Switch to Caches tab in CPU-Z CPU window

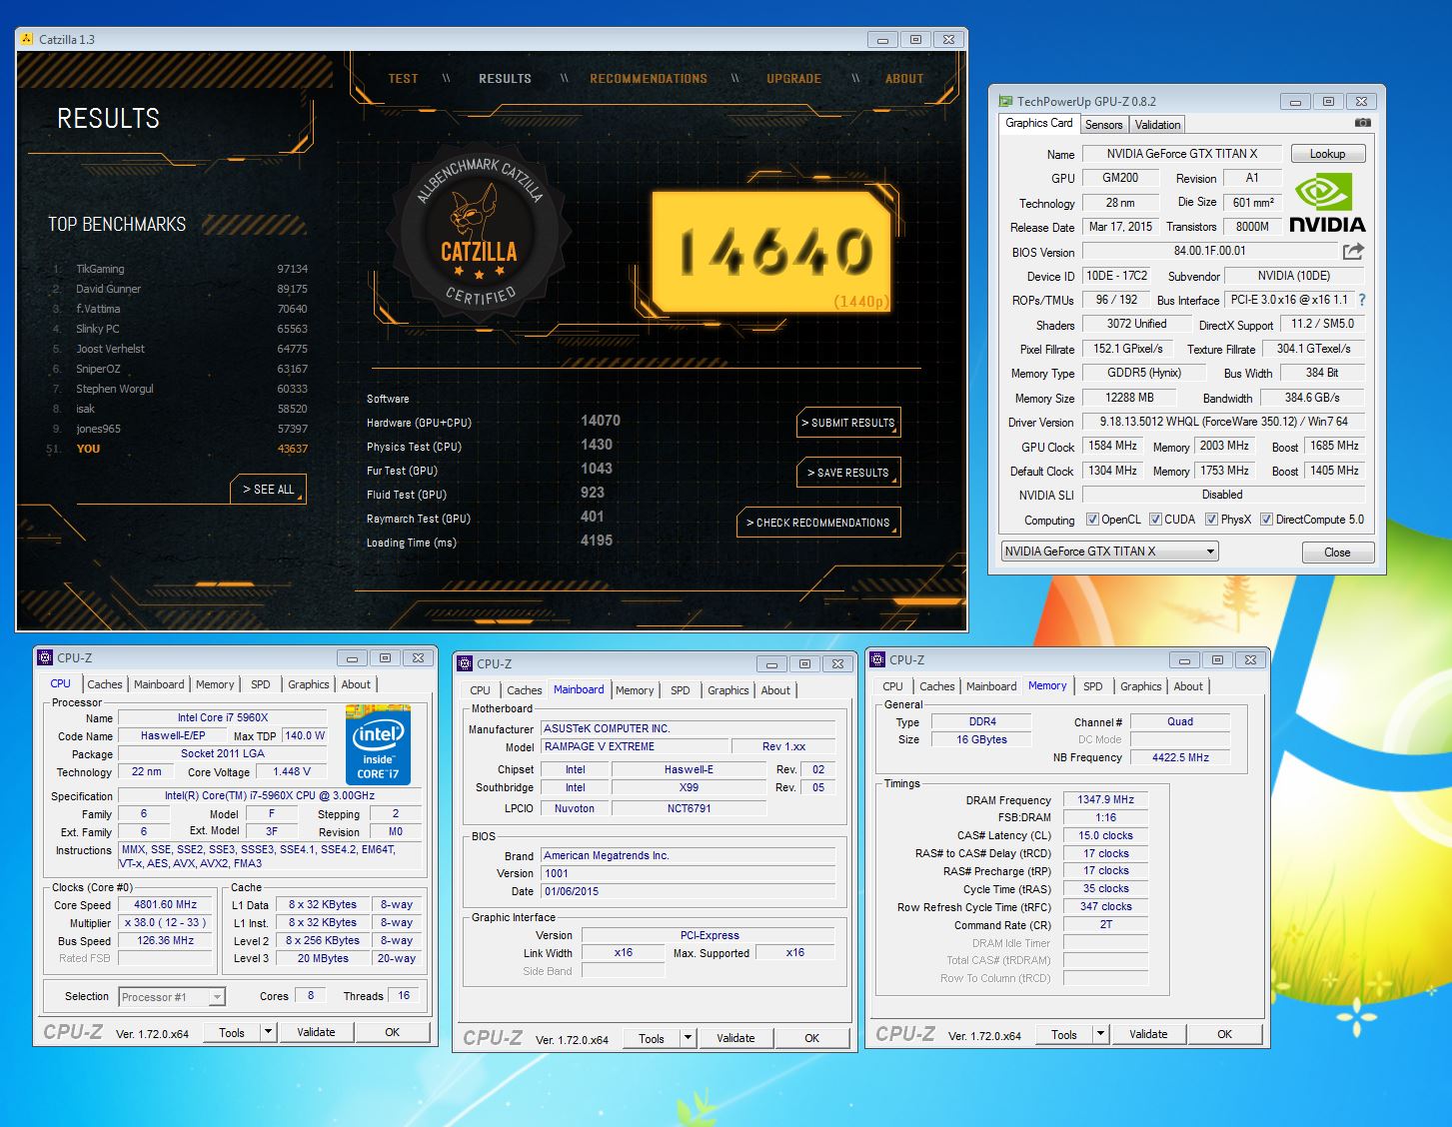(x=105, y=684)
